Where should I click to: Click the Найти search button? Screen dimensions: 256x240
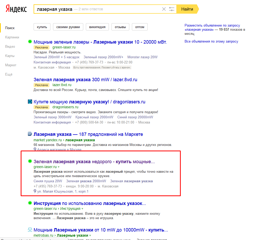[187, 9]
